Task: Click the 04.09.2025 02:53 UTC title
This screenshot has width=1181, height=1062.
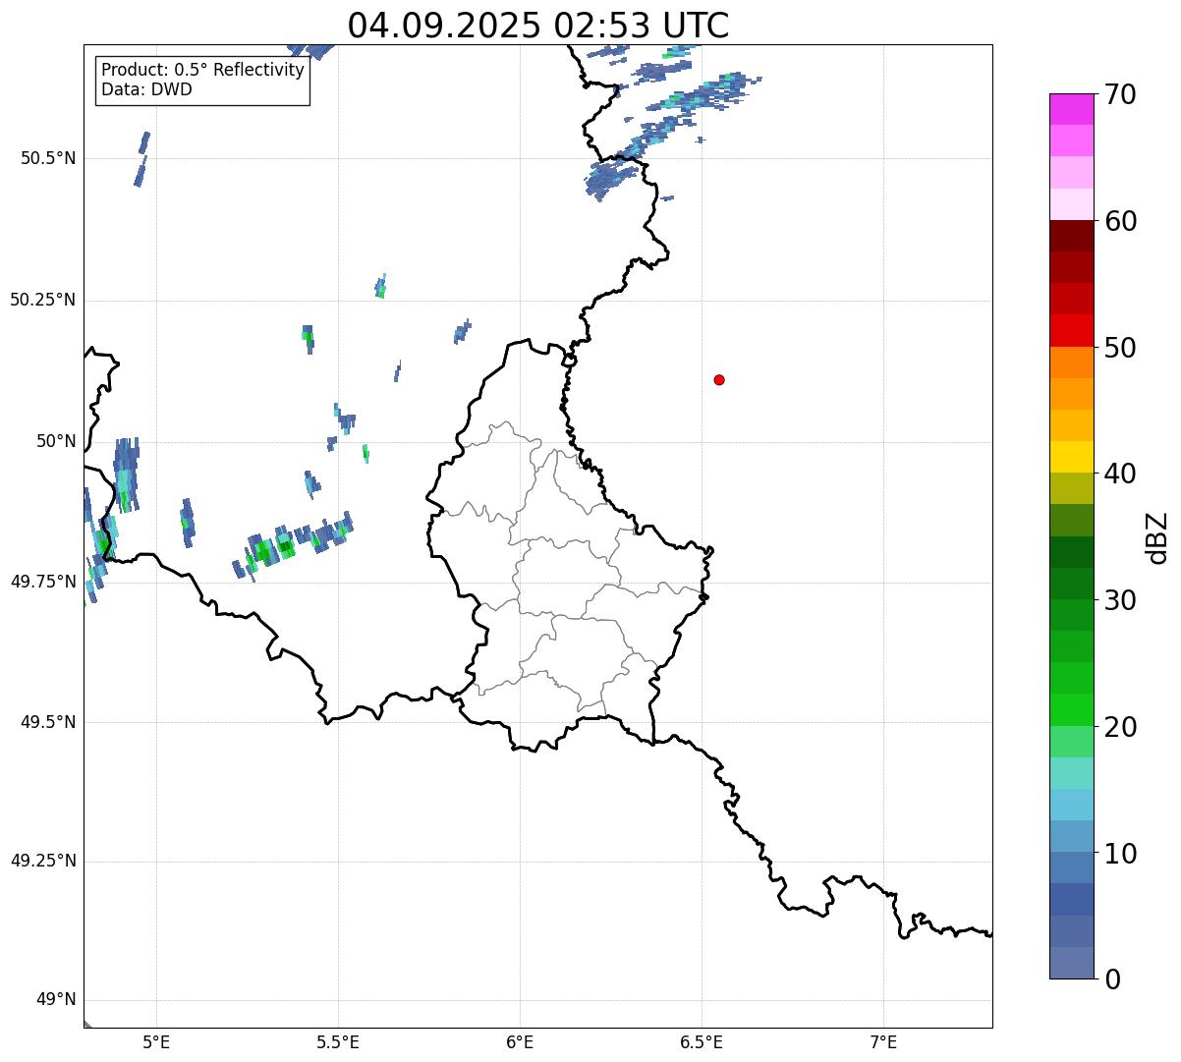Action: tap(537, 26)
